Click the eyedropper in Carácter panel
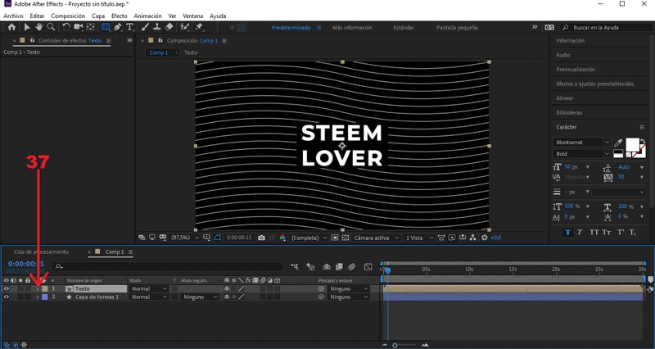 click(x=618, y=143)
